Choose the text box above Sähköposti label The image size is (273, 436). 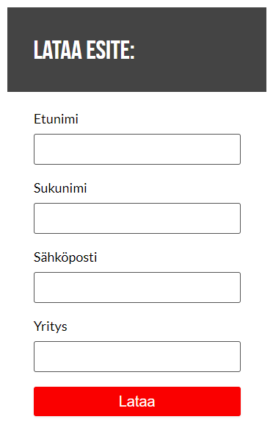[137, 218]
